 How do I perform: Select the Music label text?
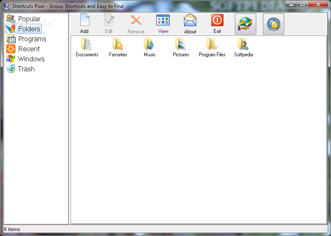tap(150, 55)
